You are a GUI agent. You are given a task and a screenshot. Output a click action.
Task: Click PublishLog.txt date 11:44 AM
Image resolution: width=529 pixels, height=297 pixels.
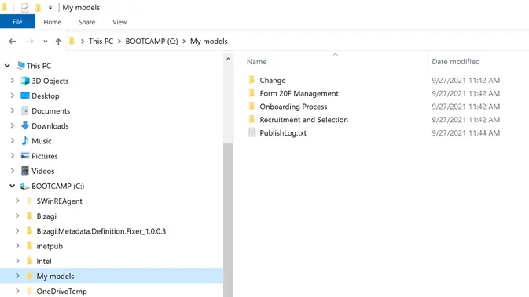pyautogui.click(x=466, y=133)
